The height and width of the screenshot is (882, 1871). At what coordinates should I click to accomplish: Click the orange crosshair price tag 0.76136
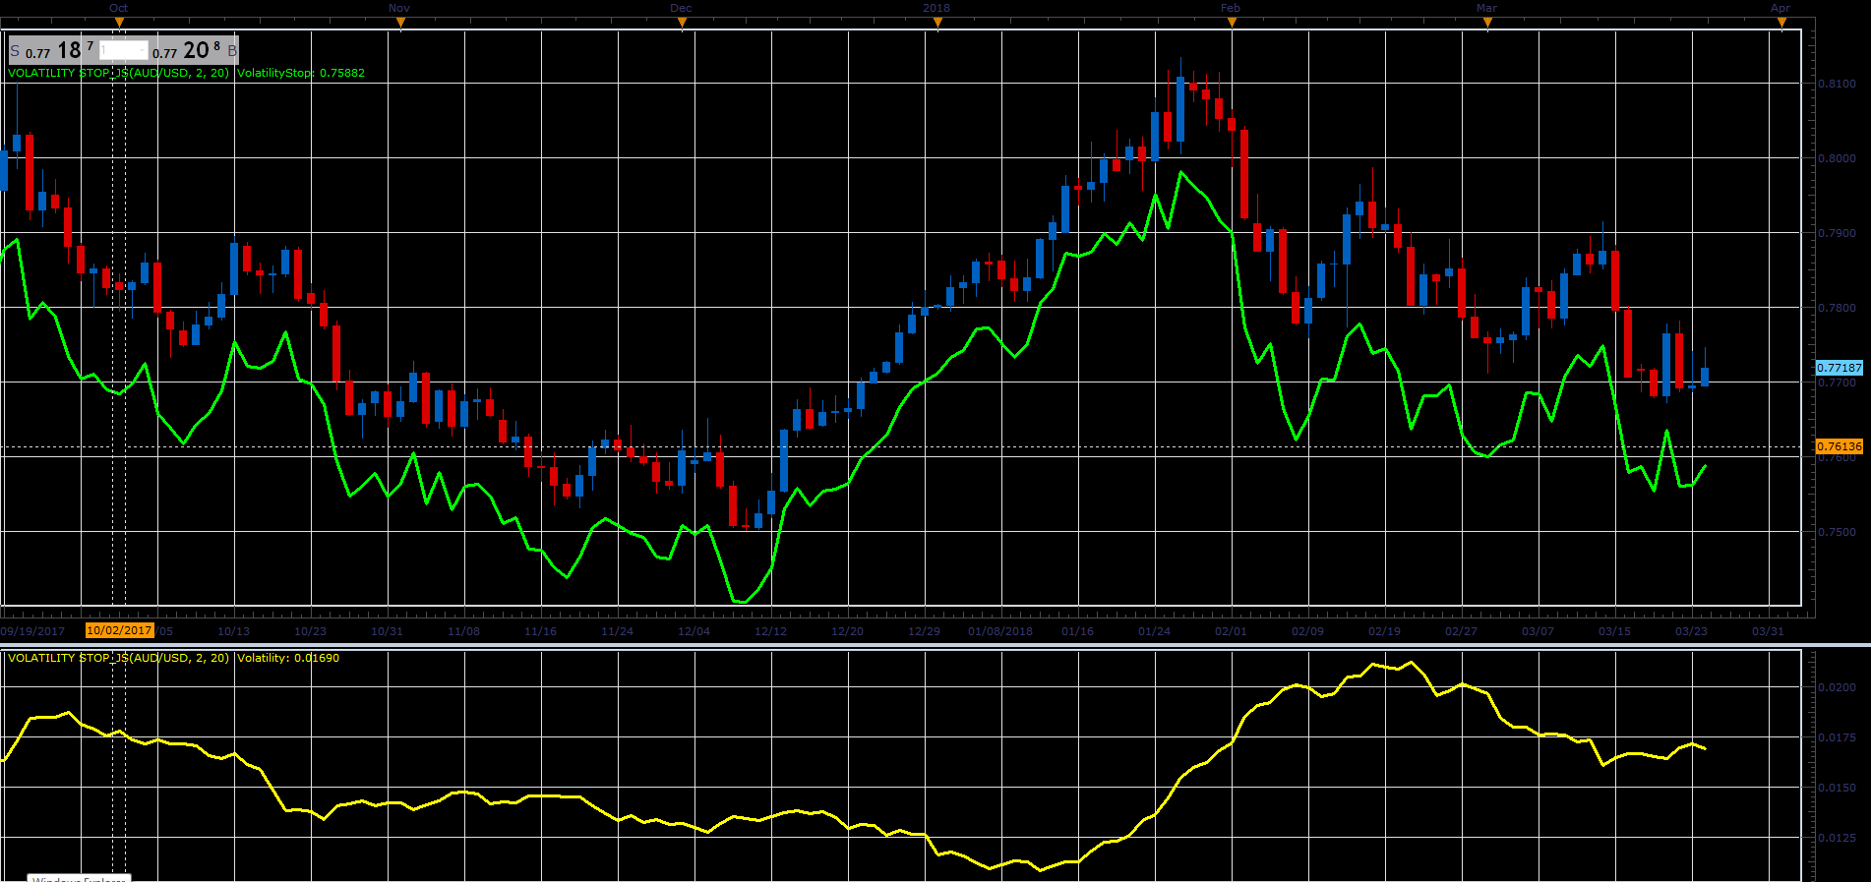tap(1839, 446)
